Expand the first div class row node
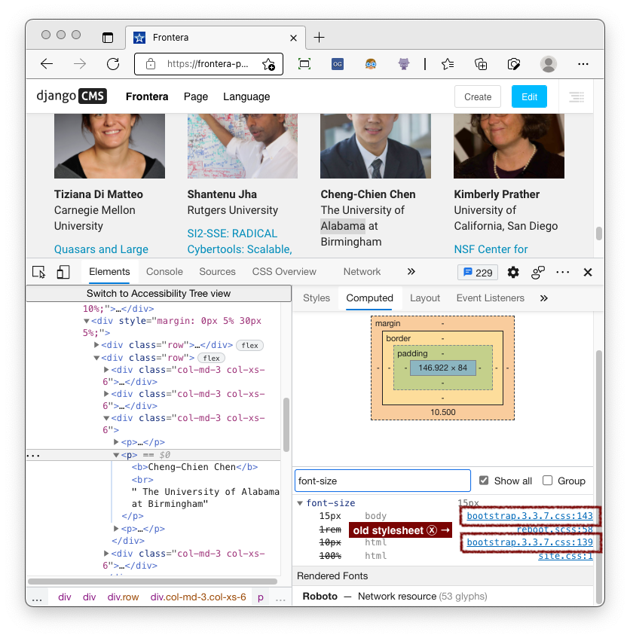 (96, 345)
